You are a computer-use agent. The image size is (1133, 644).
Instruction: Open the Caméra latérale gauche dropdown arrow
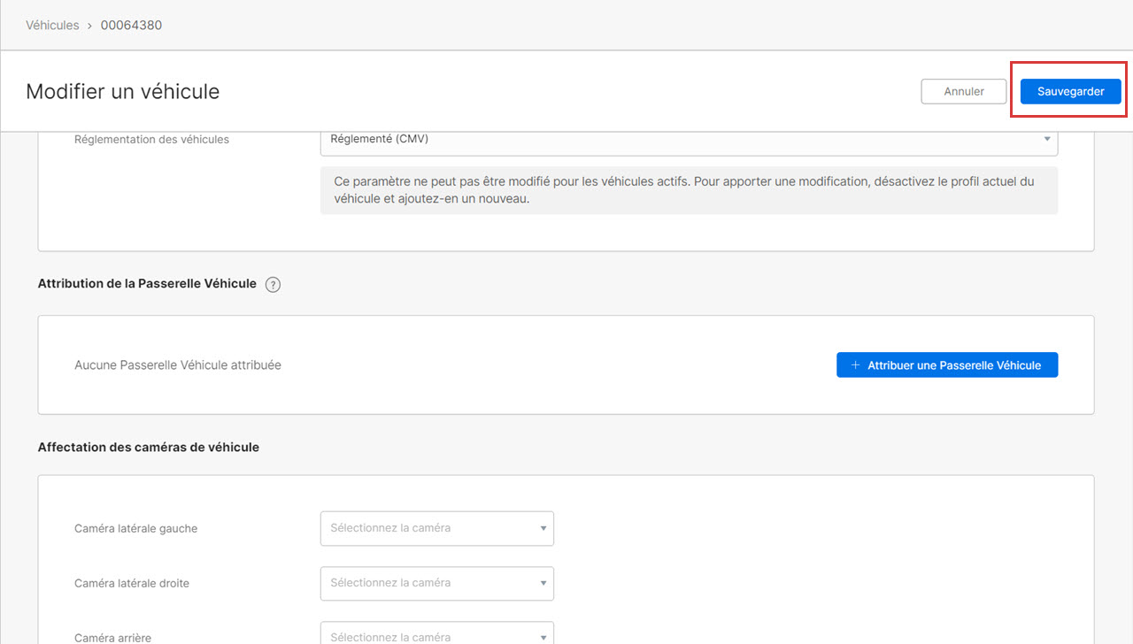(x=543, y=529)
